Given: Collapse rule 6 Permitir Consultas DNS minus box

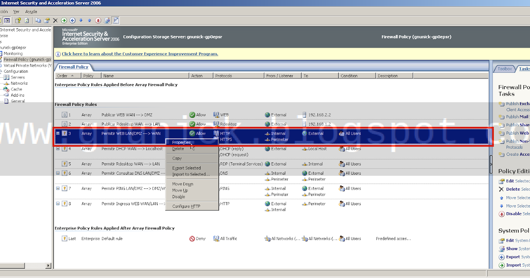Looking at the screenshot, I should click(58, 173).
